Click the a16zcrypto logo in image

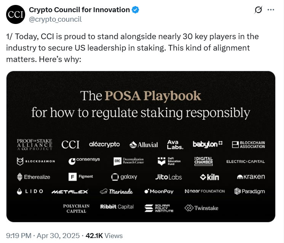coord(104,145)
